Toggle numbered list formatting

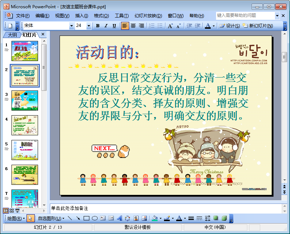click(152, 26)
